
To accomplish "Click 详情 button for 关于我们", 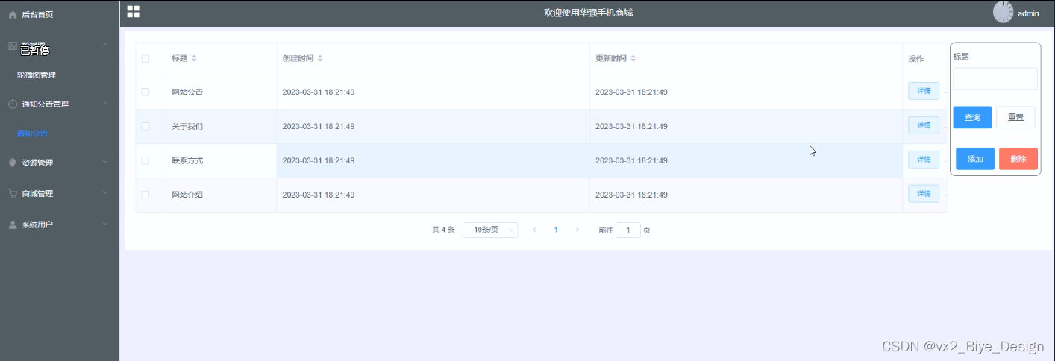I will pyautogui.click(x=924, y=125).
